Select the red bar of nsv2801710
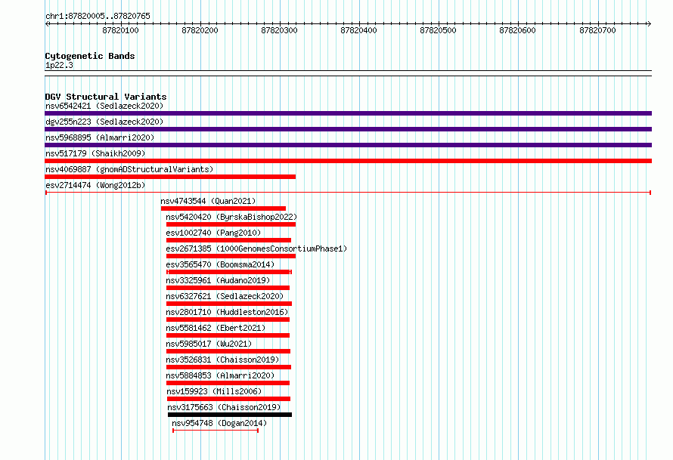 tap(228, 320)
